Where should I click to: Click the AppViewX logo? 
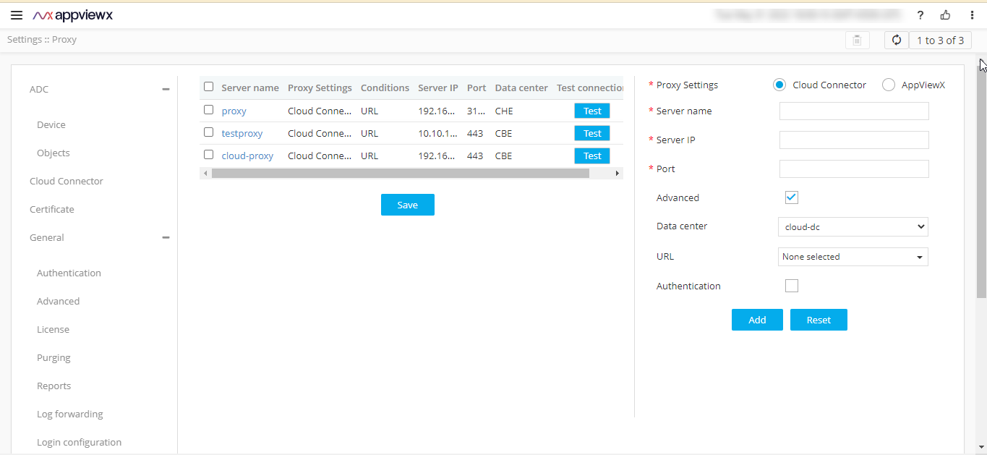point(73,15)
